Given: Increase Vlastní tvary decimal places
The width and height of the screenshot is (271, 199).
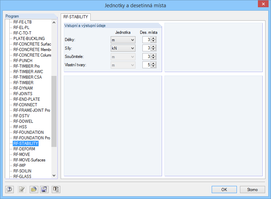Looking at the screenshot, I should pos(153,63).
